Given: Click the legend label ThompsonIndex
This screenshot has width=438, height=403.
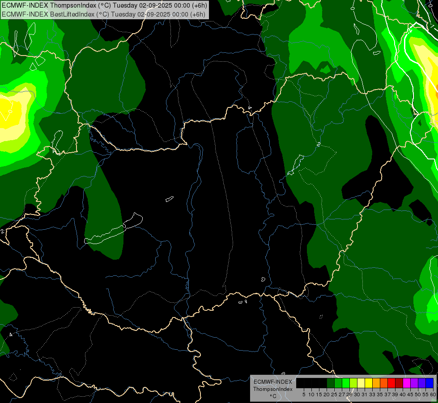Looking at the screenshot, I should 273,389.
